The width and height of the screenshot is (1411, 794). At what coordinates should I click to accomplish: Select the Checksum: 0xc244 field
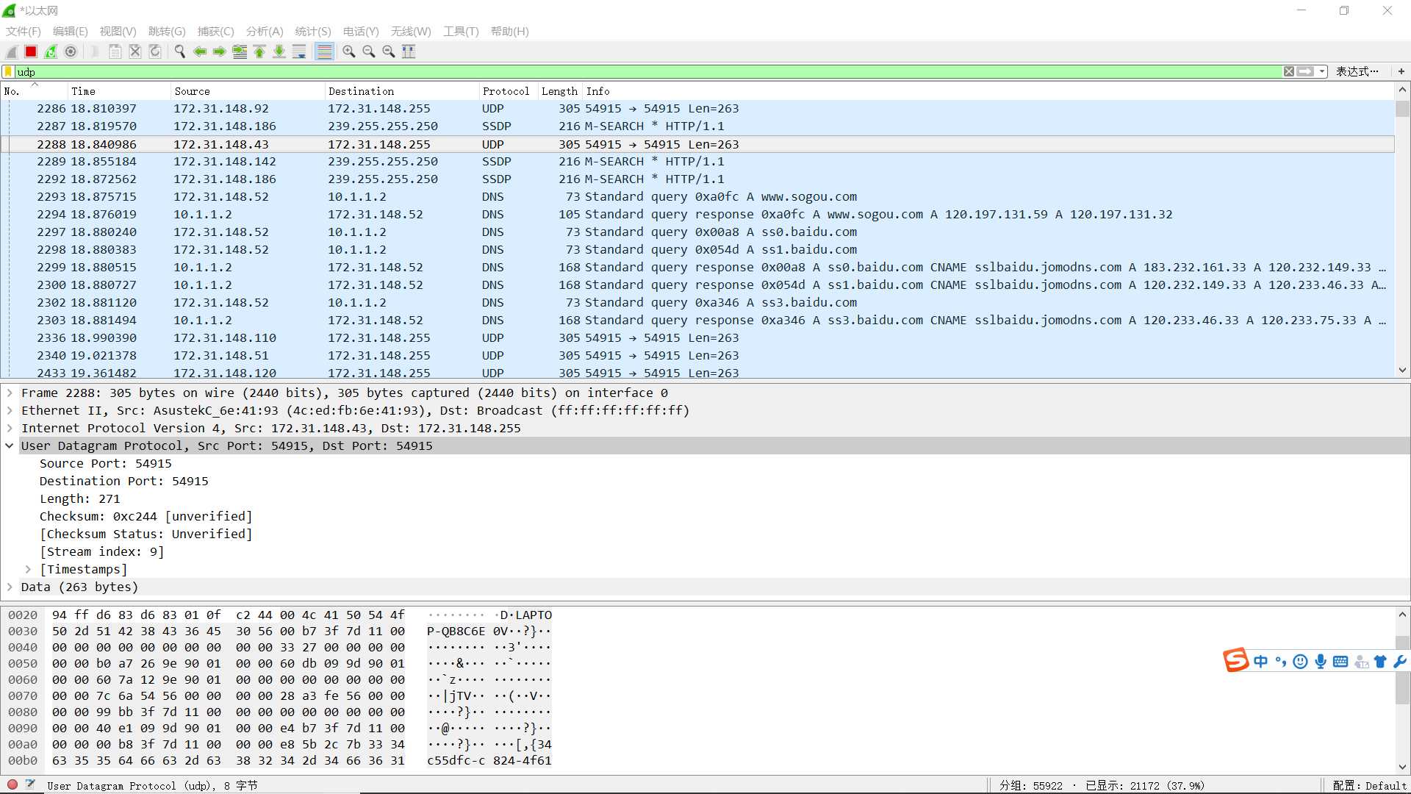pyautogui.click(x=146, y=516)
